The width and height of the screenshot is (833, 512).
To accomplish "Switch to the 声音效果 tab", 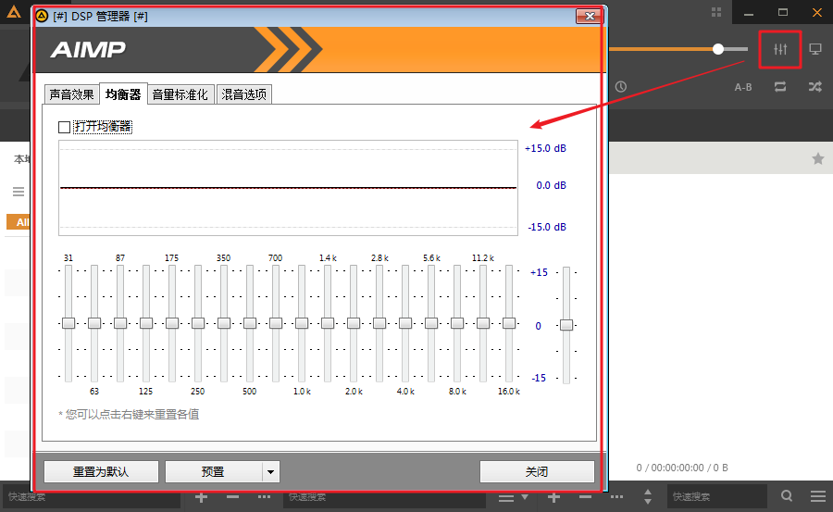I will [x=71, y=94].
